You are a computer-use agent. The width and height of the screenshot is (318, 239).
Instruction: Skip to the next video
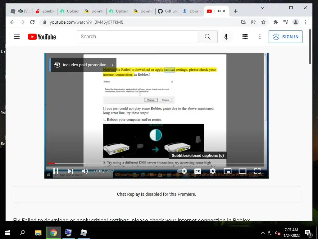tap(70, 171)
